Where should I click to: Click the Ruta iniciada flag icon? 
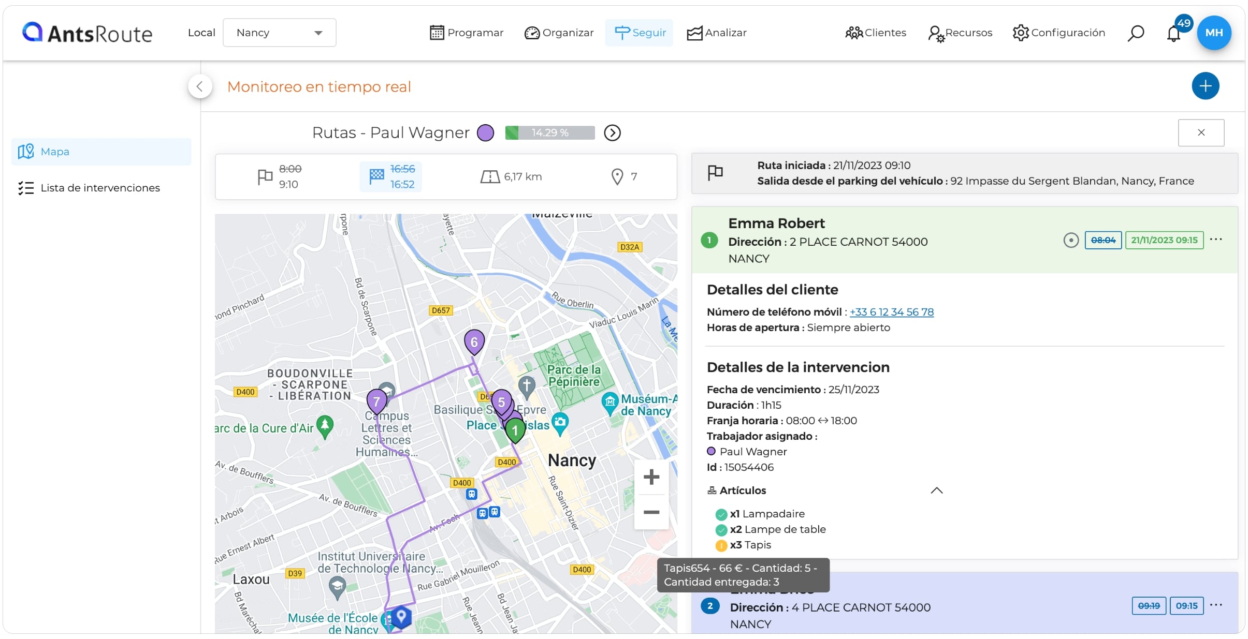716,172
